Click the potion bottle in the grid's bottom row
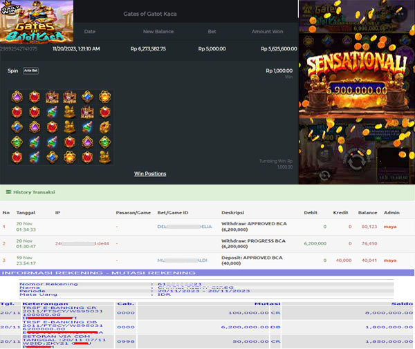 35,158
